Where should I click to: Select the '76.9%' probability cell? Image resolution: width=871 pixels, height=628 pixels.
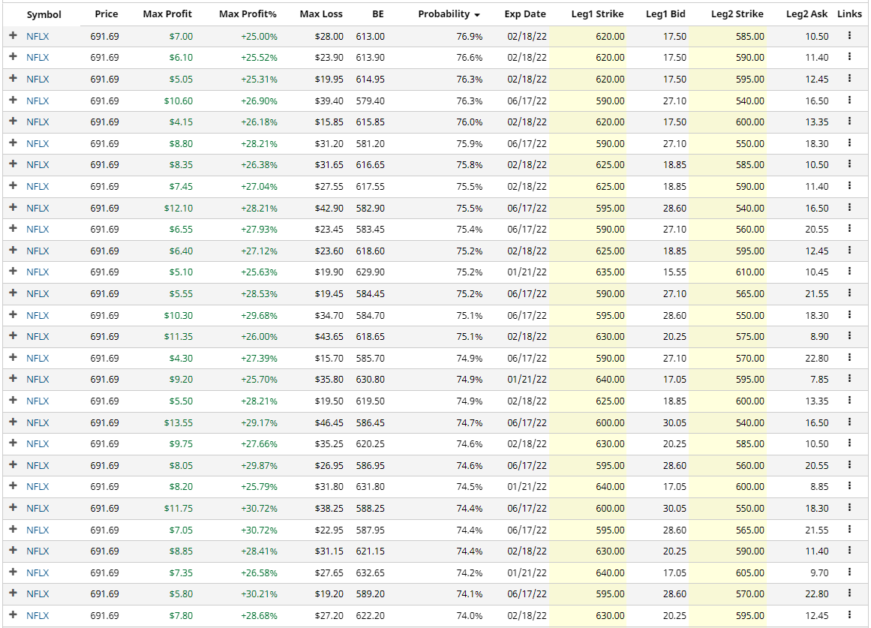click(470, 37)
